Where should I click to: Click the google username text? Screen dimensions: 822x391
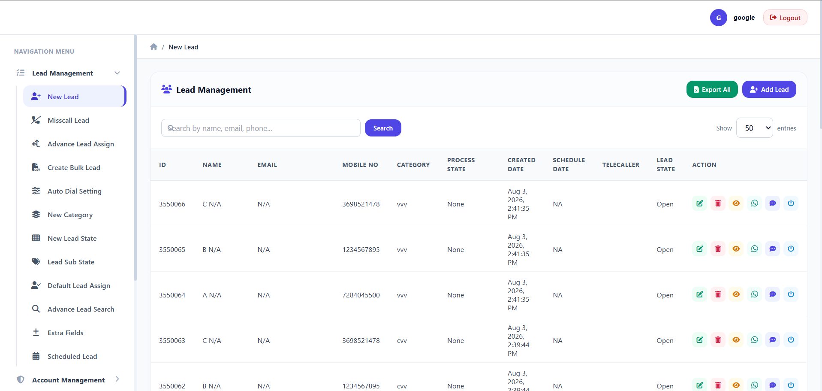(744, 18)
